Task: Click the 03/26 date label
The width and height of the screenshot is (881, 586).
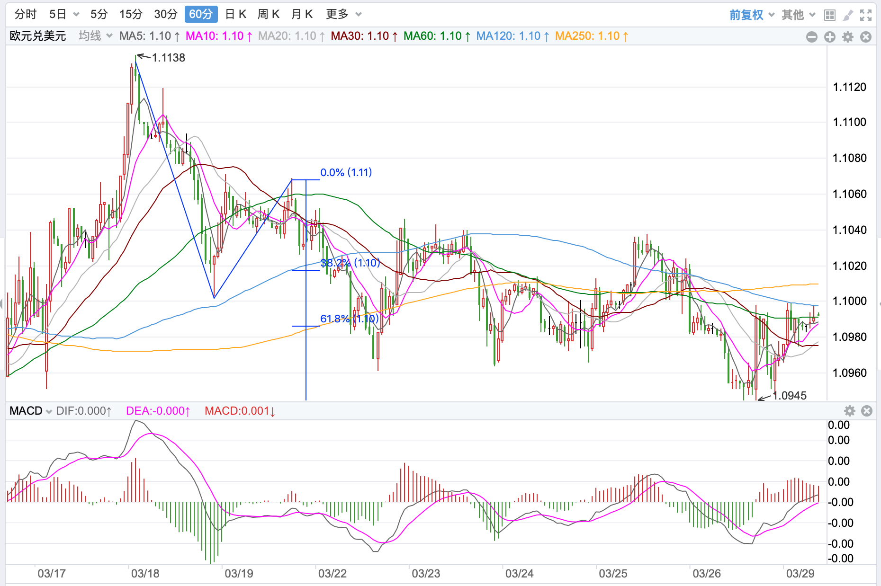Action: pyautogui.click(x=707, y=574)
